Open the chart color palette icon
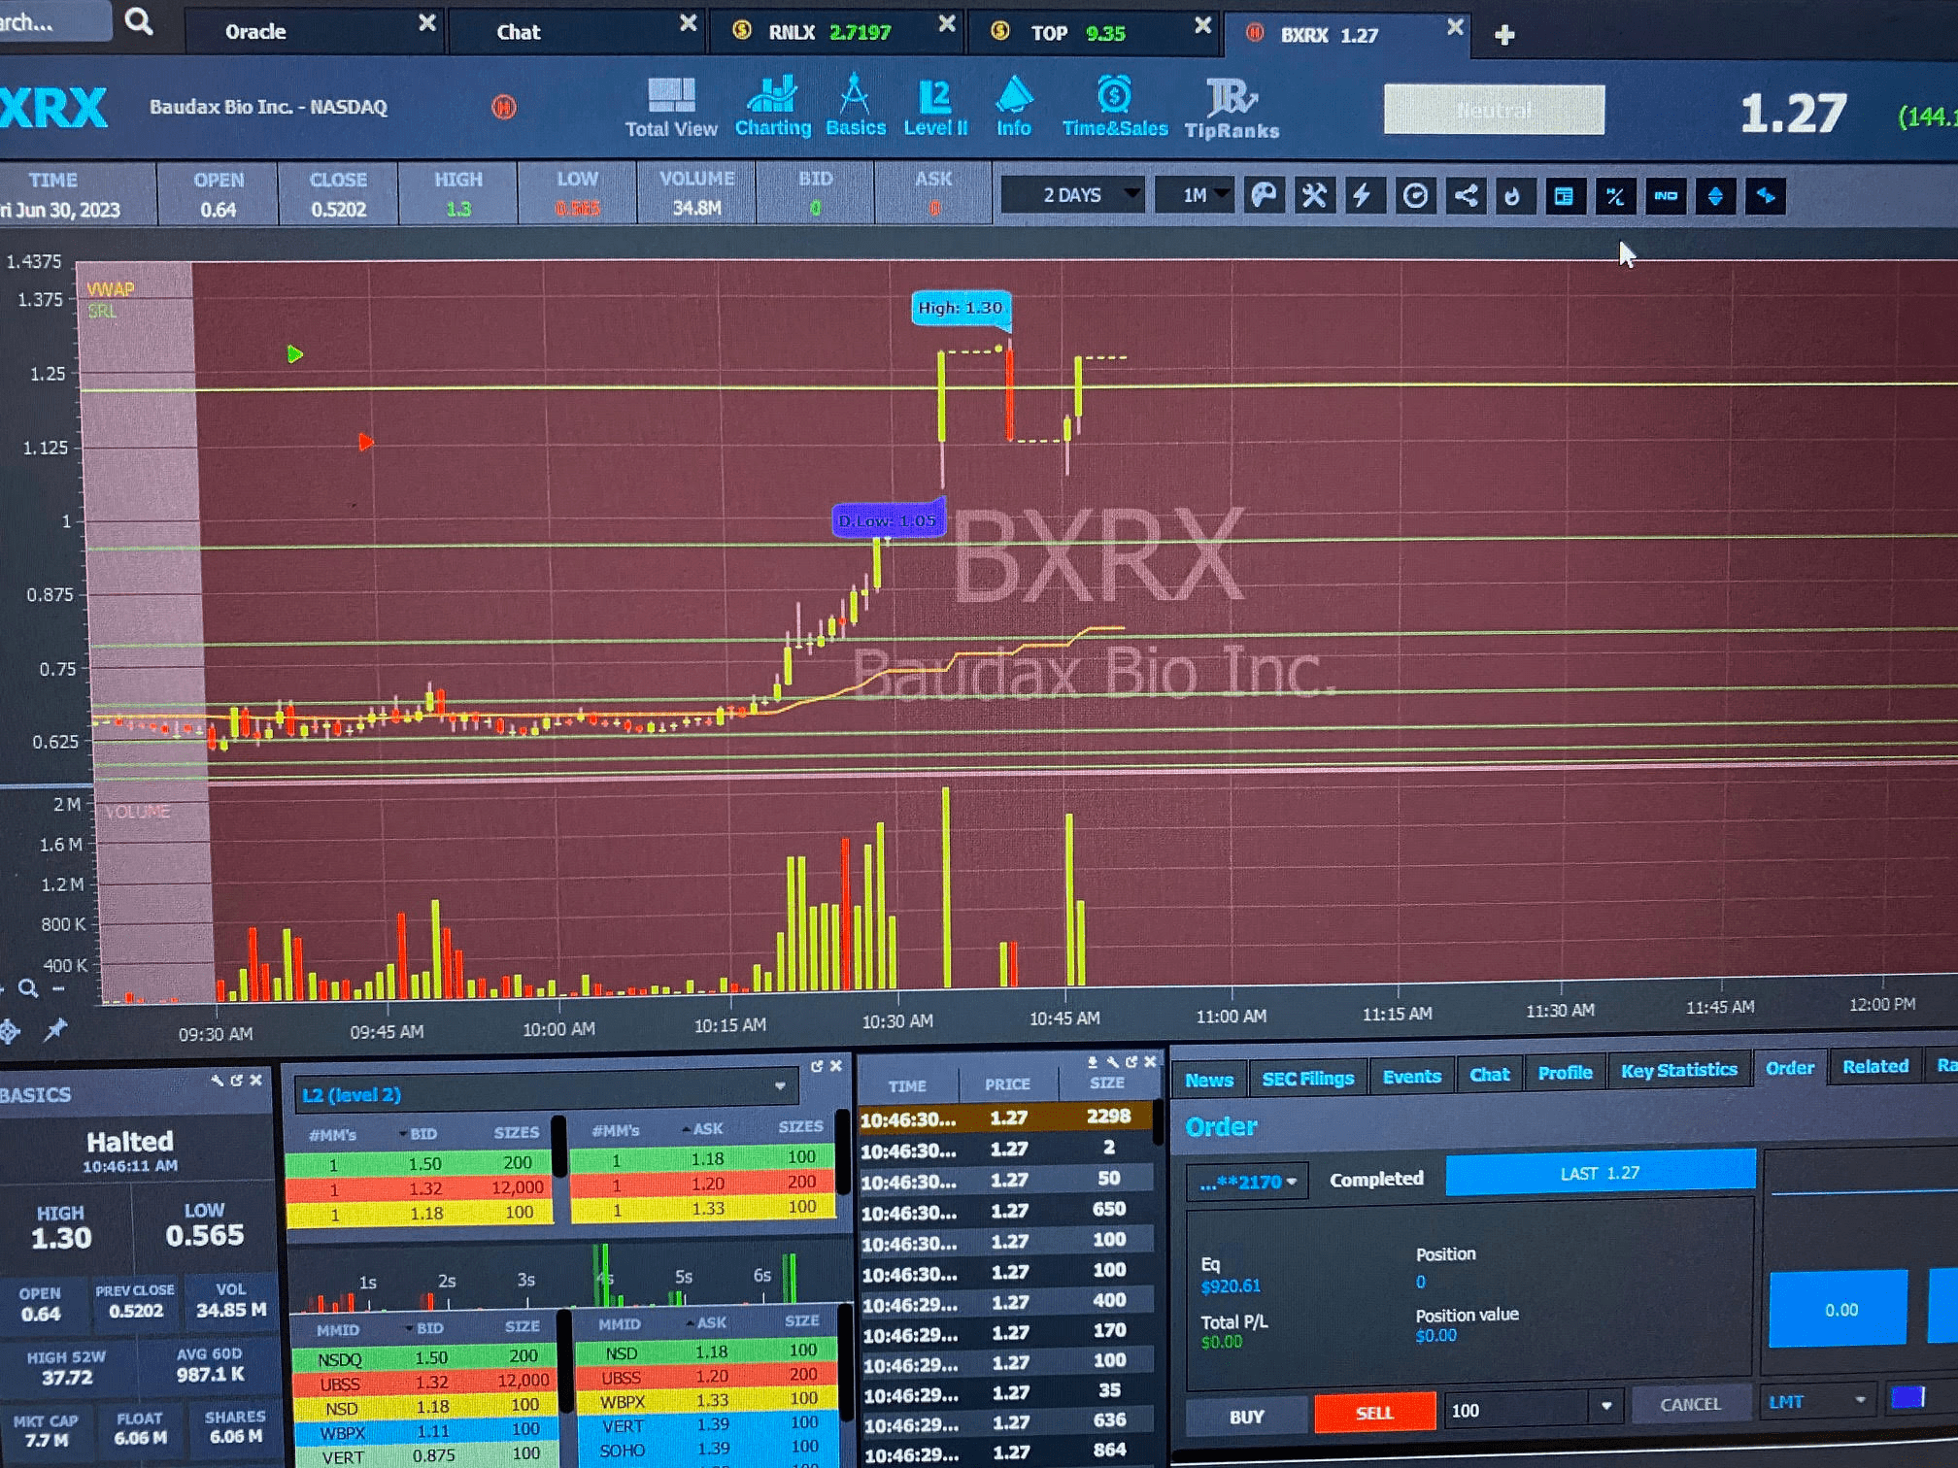 [1264, 196]
